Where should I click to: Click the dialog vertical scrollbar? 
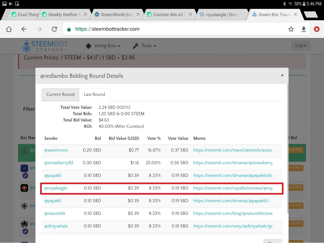pyautogui.click(x=288, y=149)
